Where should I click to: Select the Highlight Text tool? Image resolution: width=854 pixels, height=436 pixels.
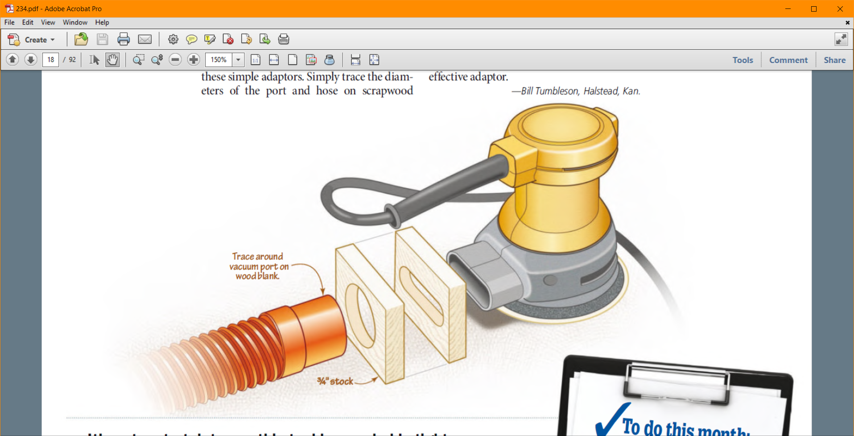pos(210,39)
